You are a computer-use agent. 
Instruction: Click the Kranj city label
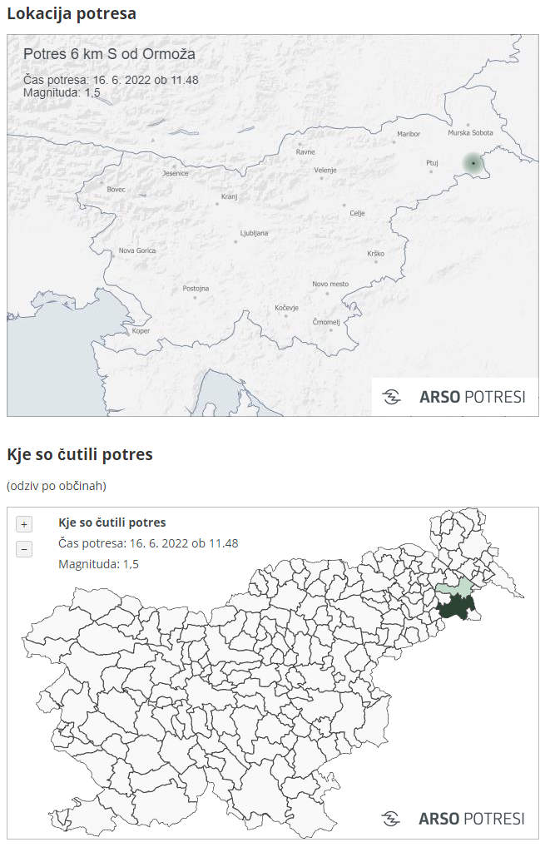pos(229,196)
